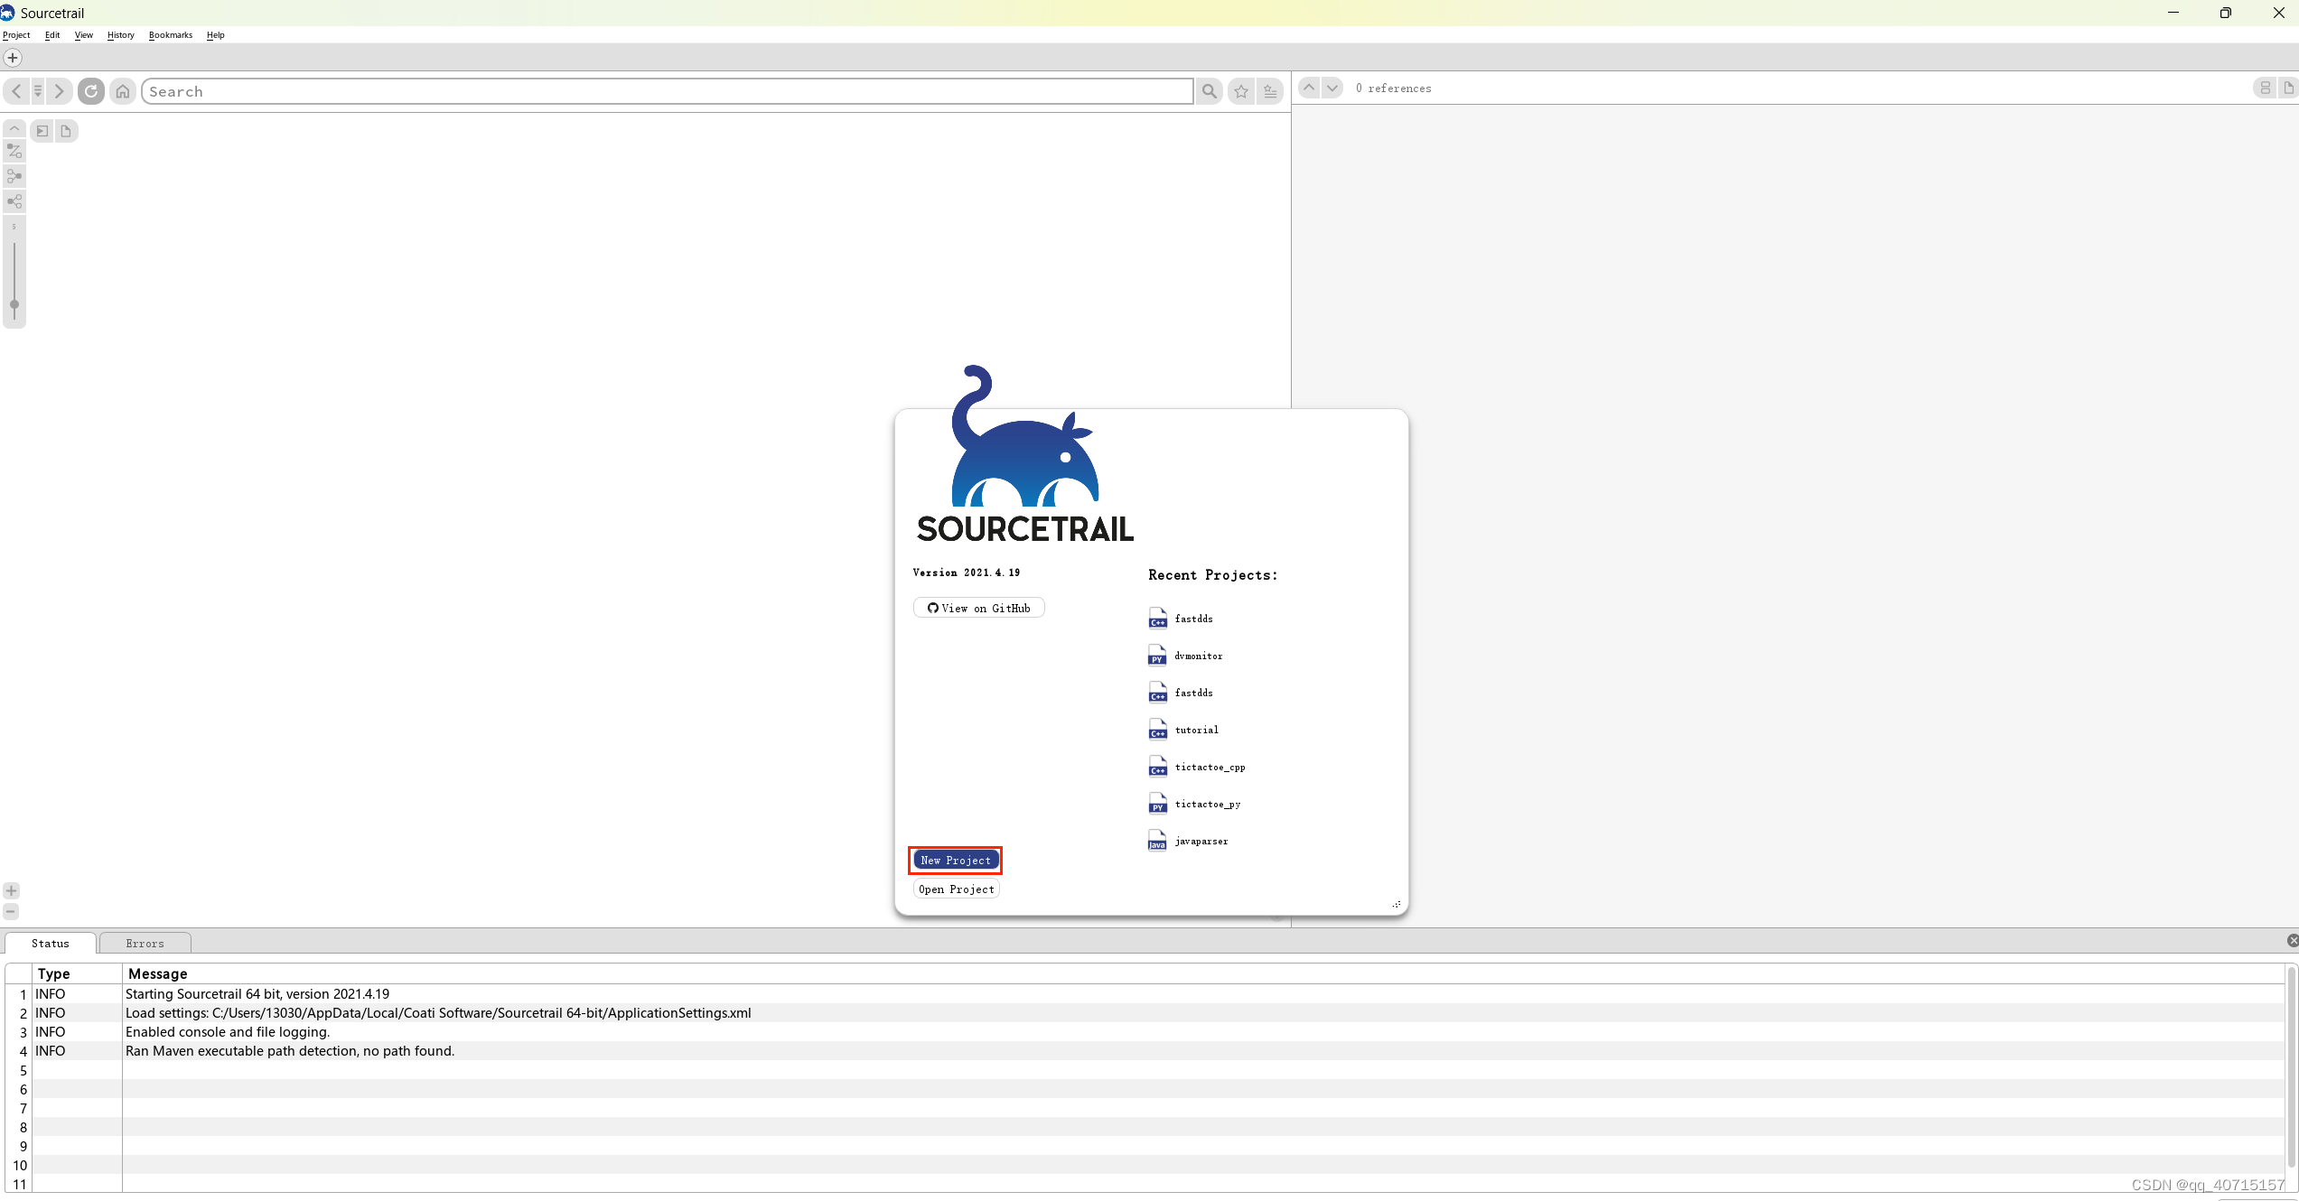2299x1201 pixels.
Task: Open the tictactoe_cpp recent project
Action: pos(1209,768)
